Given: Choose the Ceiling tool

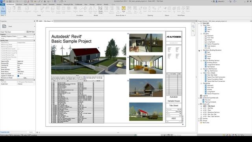Looking at the screenshot, I should [47, 9].
